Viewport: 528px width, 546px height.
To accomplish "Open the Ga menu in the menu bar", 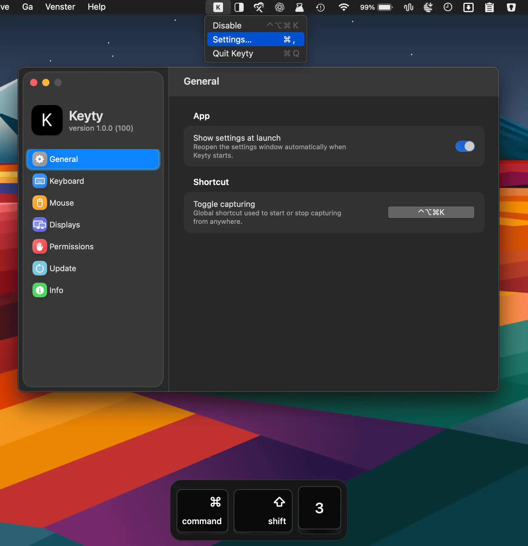I will (28, 7).
